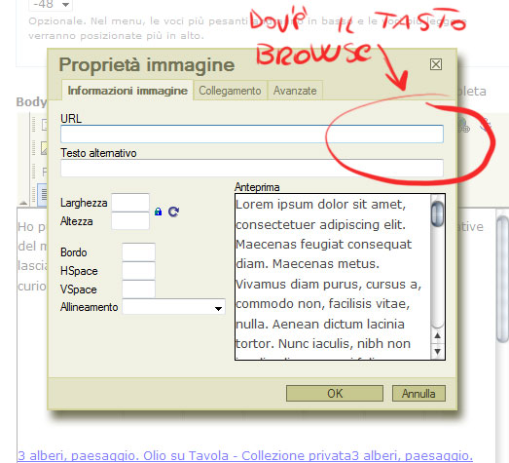Click the Larghezza width field
The height and width of the screenshot is (463, 509).
[x=130, y=203]
